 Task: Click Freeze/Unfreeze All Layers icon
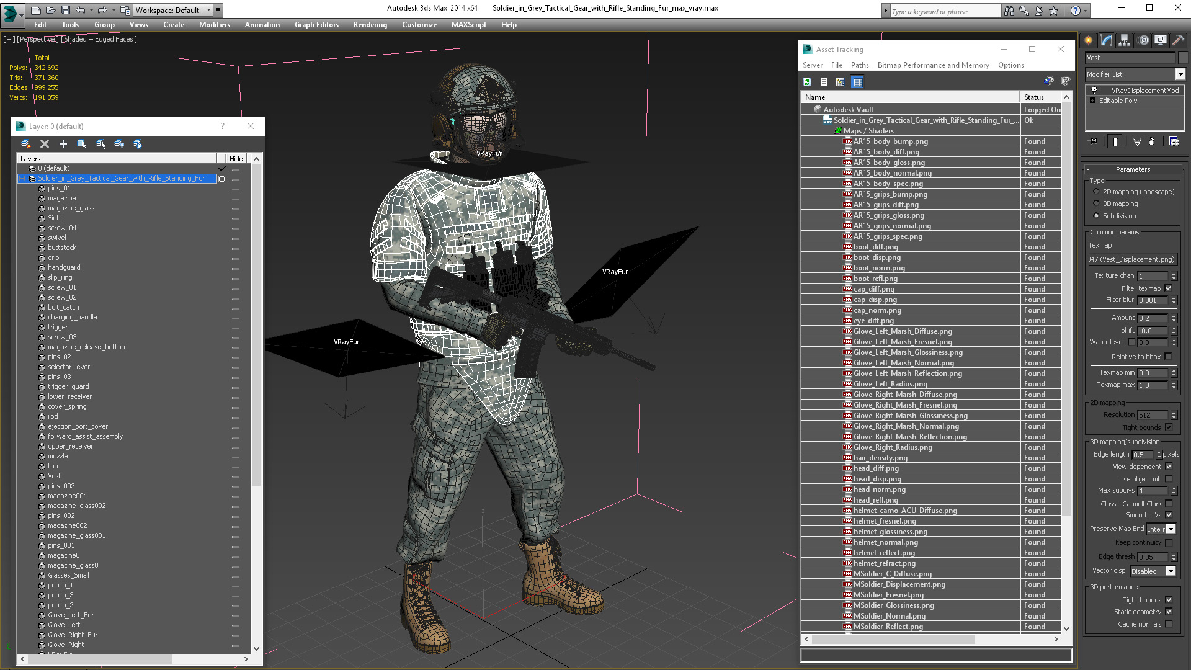pos(138,143)
